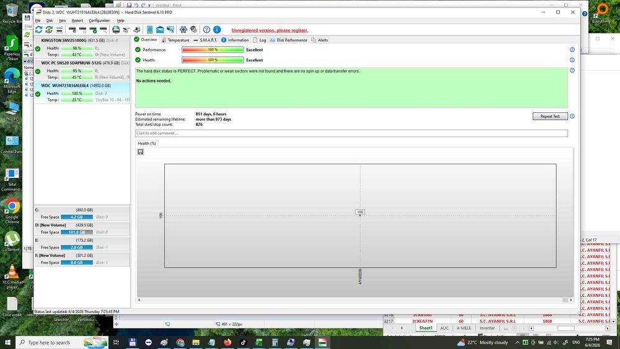Select the D: New Volume partition entry
The image size is (620, 349).
82,229
